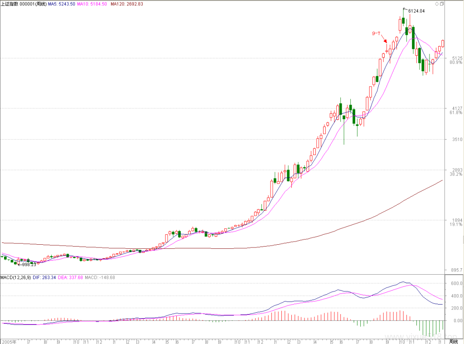The image size is (464, 344).
Task: Click the diamond icon at chart top-right
Action: 436,4
